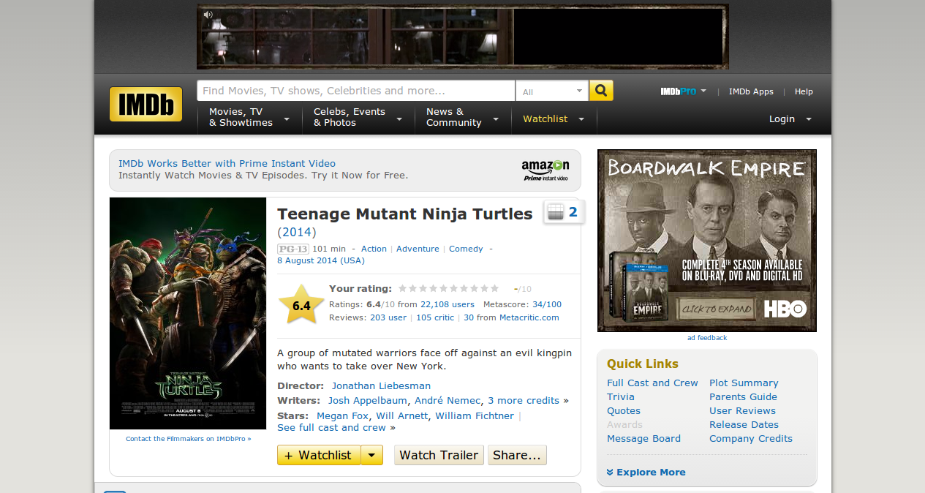The image size is (925, 493).
Task: Click the Teenage Mutant Ninja Turtles poster
Action: 188,313
